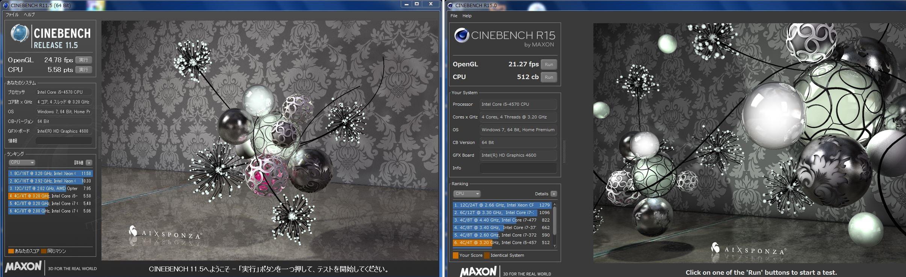Select R15 ranking row 4C/8T @ 4.40 GHz
906x277 pixels.
(502, 220)
